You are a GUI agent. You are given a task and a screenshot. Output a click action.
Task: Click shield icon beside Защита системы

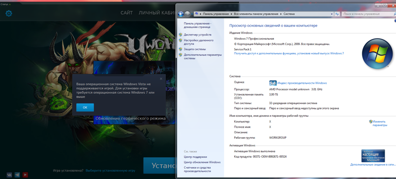point(180,49)
